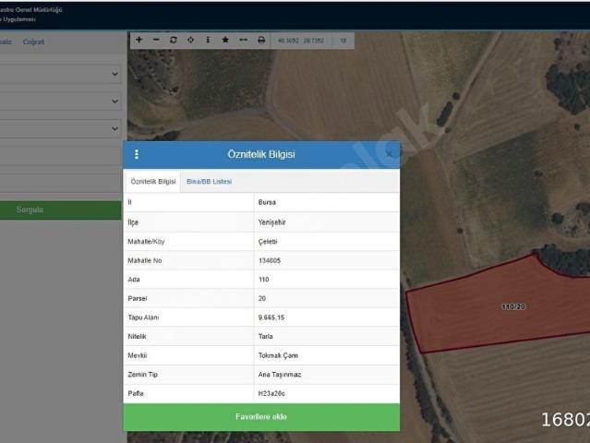Click the empty input field above Sorgula
The width and height of the screenshot is (590, 443).
coord(60,183)
